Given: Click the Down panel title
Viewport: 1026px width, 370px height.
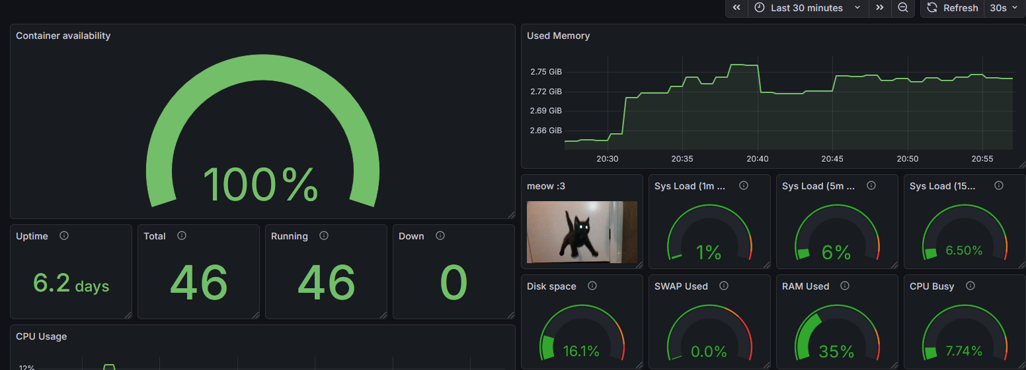Looking at the screenshot, I should [411, 236].
